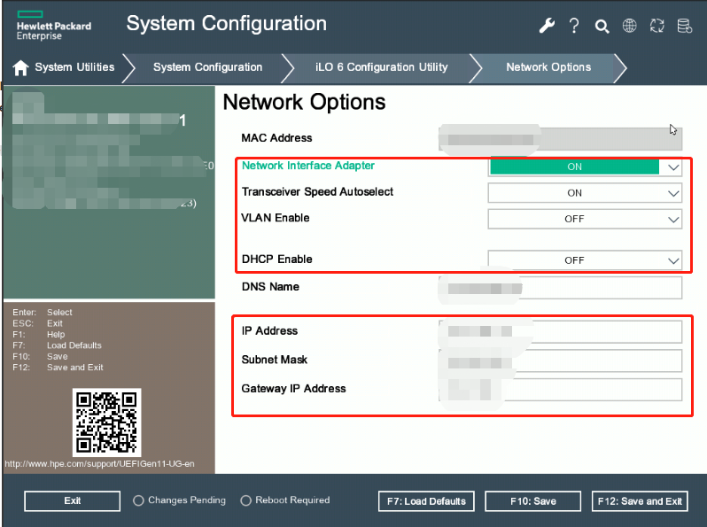The width and height of the screenshot is (707, 527).
Task: Click the wrench configuration icon
Action: pyautogui.click(x=547, y=26)
